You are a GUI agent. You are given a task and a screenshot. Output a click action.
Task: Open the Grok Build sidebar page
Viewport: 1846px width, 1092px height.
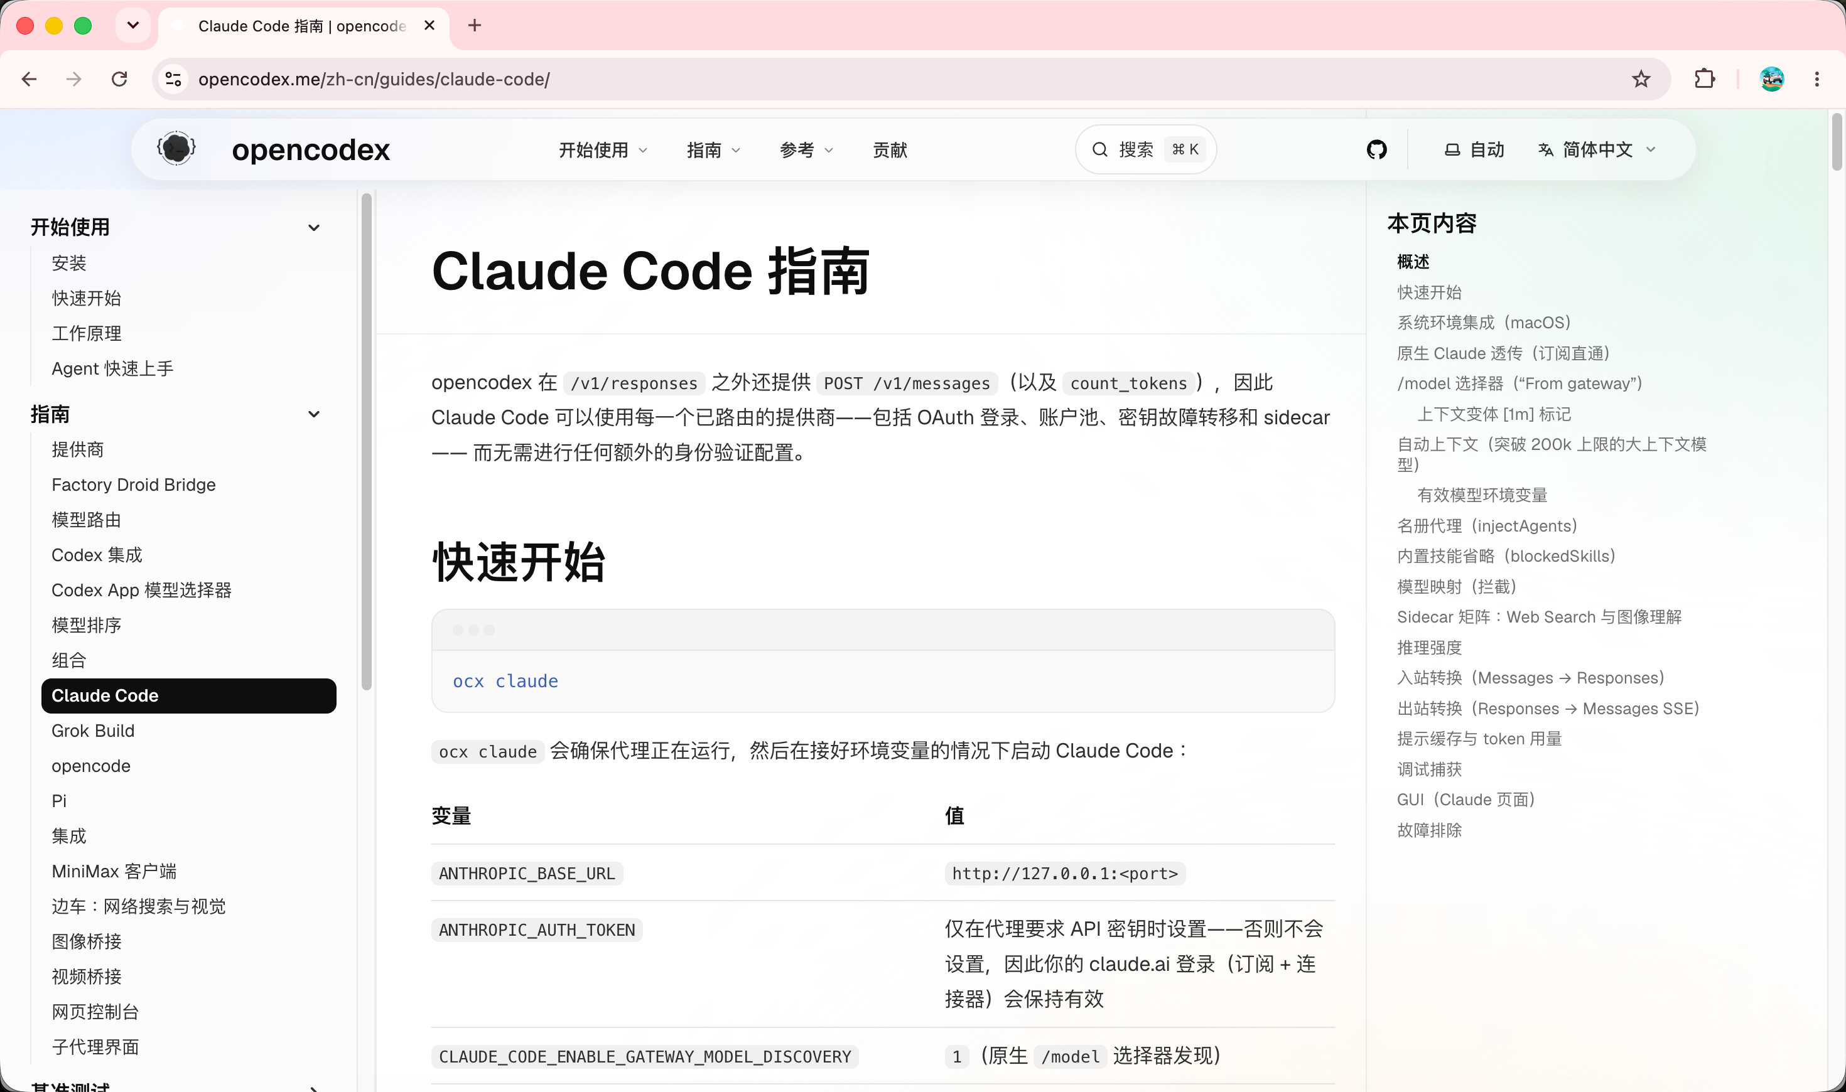coord(93,731)
